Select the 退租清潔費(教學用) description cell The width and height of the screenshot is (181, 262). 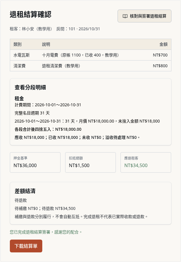[61, 66]
